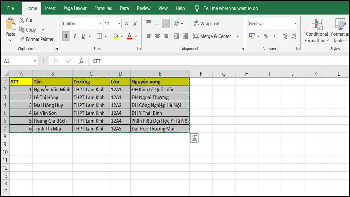Expand Merge & Center dropdown arrow

click(238, 36)
